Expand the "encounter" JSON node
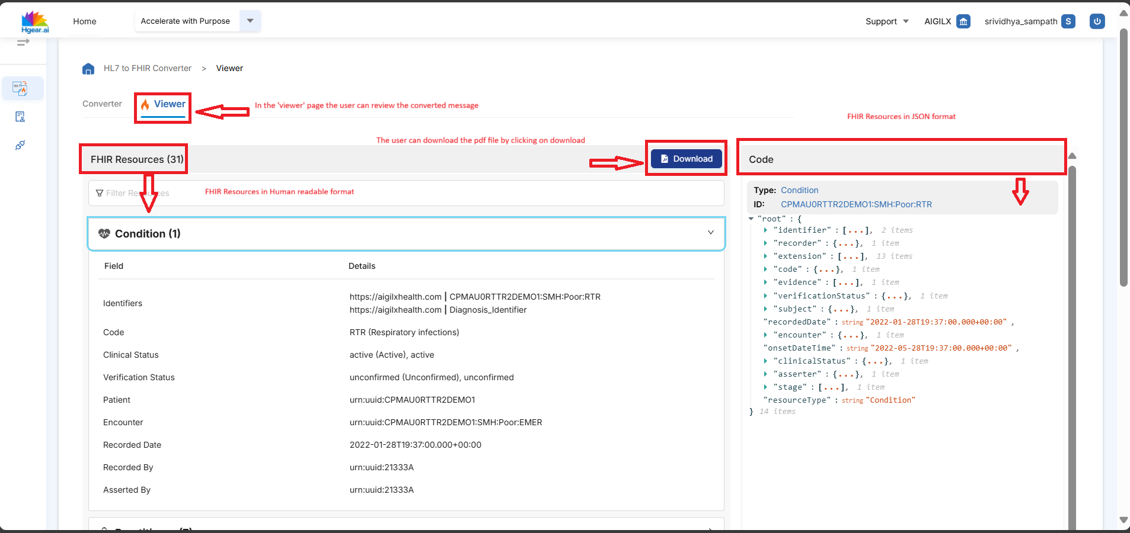 (766, 335)
